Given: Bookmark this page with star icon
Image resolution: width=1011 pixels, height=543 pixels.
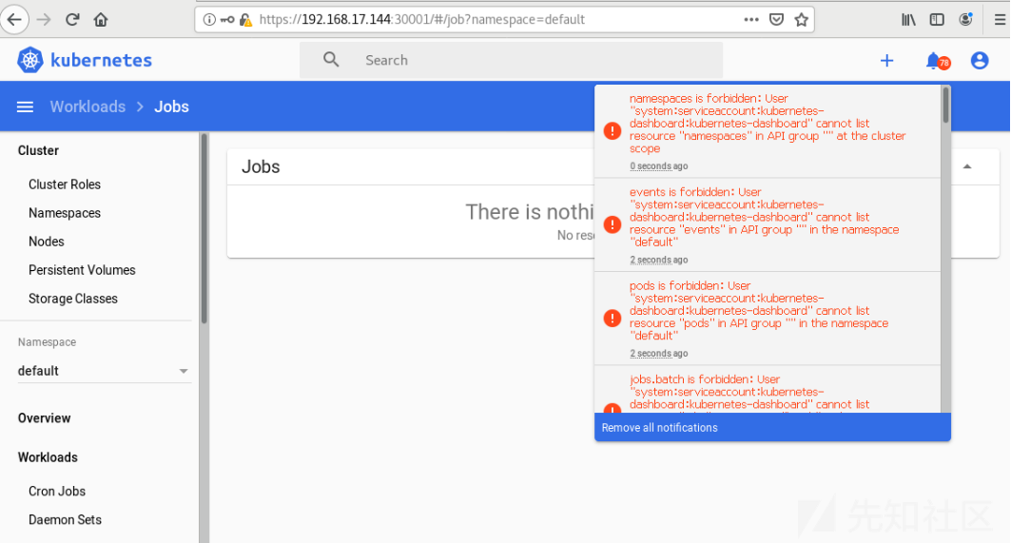Looking at the screenshot, I should [802, 19].
